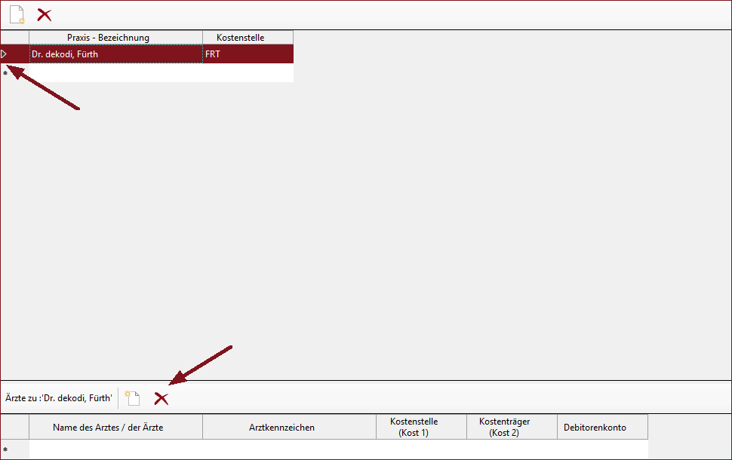Click the red delete X in Ärzte toolbar
The height and width of the screenshot is (460, 732).
(161, 398)
